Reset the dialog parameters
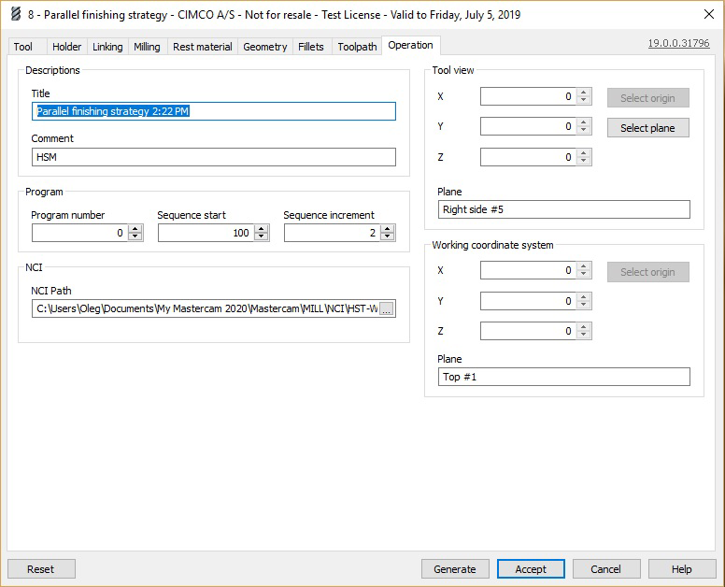 point(41,569)
